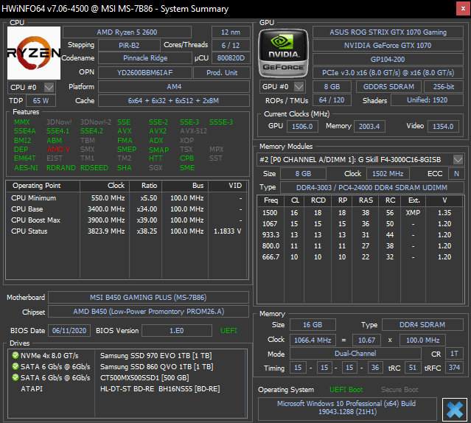Click the Prod. Unit field
Screen dimensions: 471x423
coord(222,73)
